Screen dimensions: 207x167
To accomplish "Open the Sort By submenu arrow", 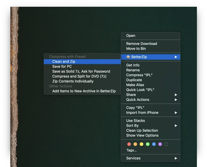I will (x=176, y=126).
